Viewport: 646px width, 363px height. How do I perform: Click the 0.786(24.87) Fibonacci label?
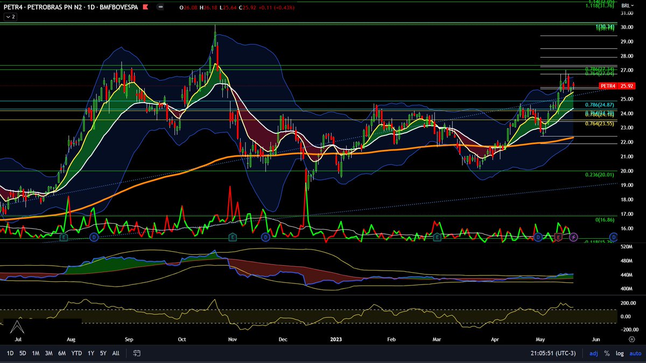coord(599,104)
